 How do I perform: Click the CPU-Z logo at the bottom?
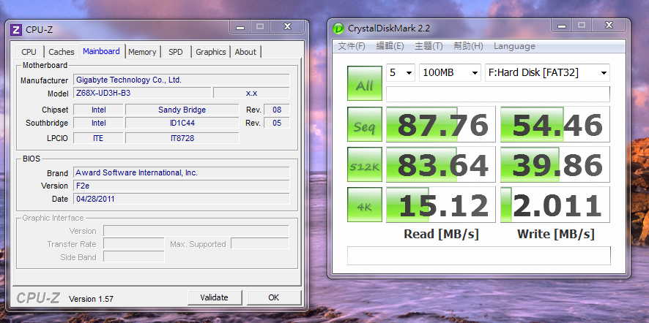click(x=38, y=298)
